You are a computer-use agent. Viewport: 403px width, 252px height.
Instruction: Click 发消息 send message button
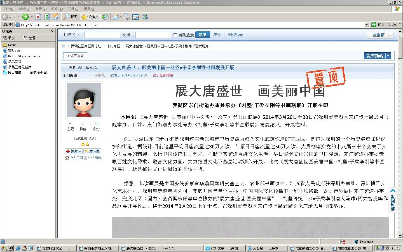coord(92,151)
